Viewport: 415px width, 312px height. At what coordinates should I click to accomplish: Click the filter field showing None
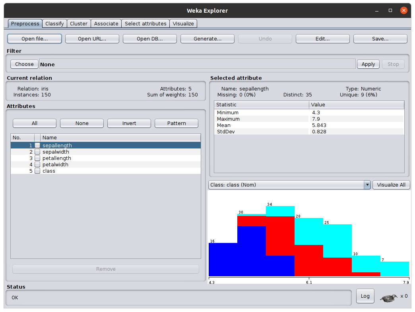click(x=198, y=64)
